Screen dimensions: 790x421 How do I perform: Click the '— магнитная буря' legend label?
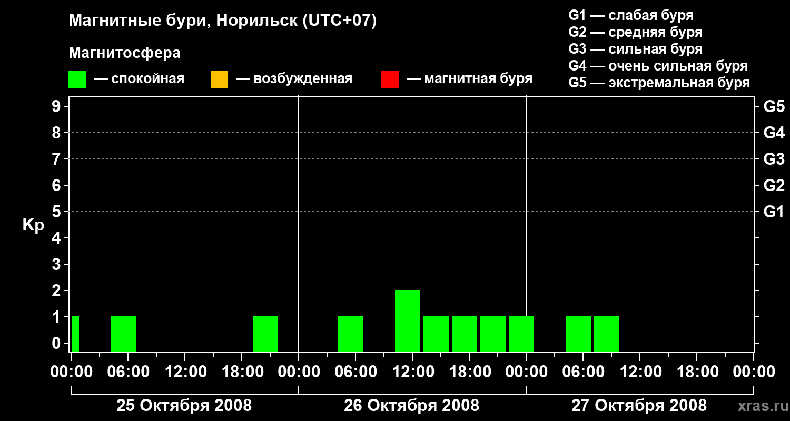point(469,79)
